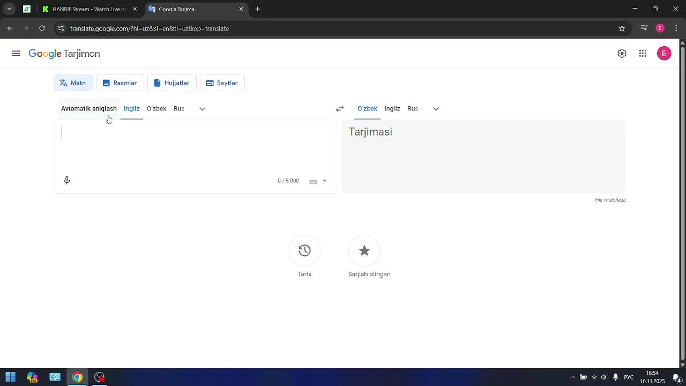Image resolution: width=686 pixels, height=386 pixels.
Task: Open Saqlab olingan starred translations
Action: [x=364, y=251]
